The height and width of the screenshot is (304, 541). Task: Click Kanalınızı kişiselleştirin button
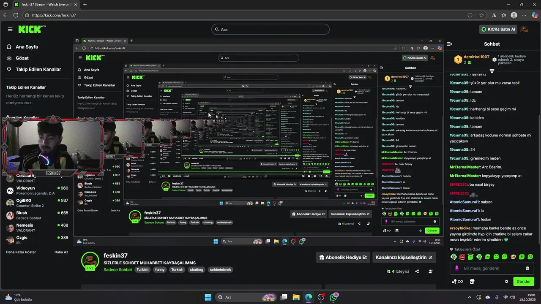click(x=404, y=258)
